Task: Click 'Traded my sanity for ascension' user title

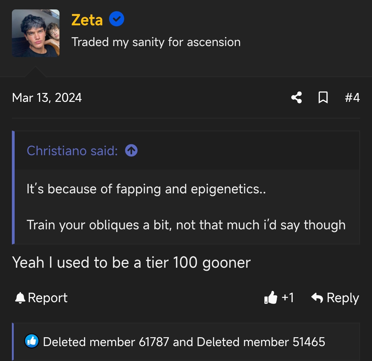Action: click(x=156, y=42)
